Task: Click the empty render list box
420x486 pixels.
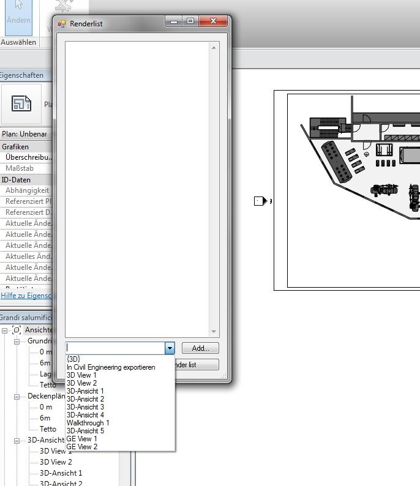Action: click(x=137, y=189)
